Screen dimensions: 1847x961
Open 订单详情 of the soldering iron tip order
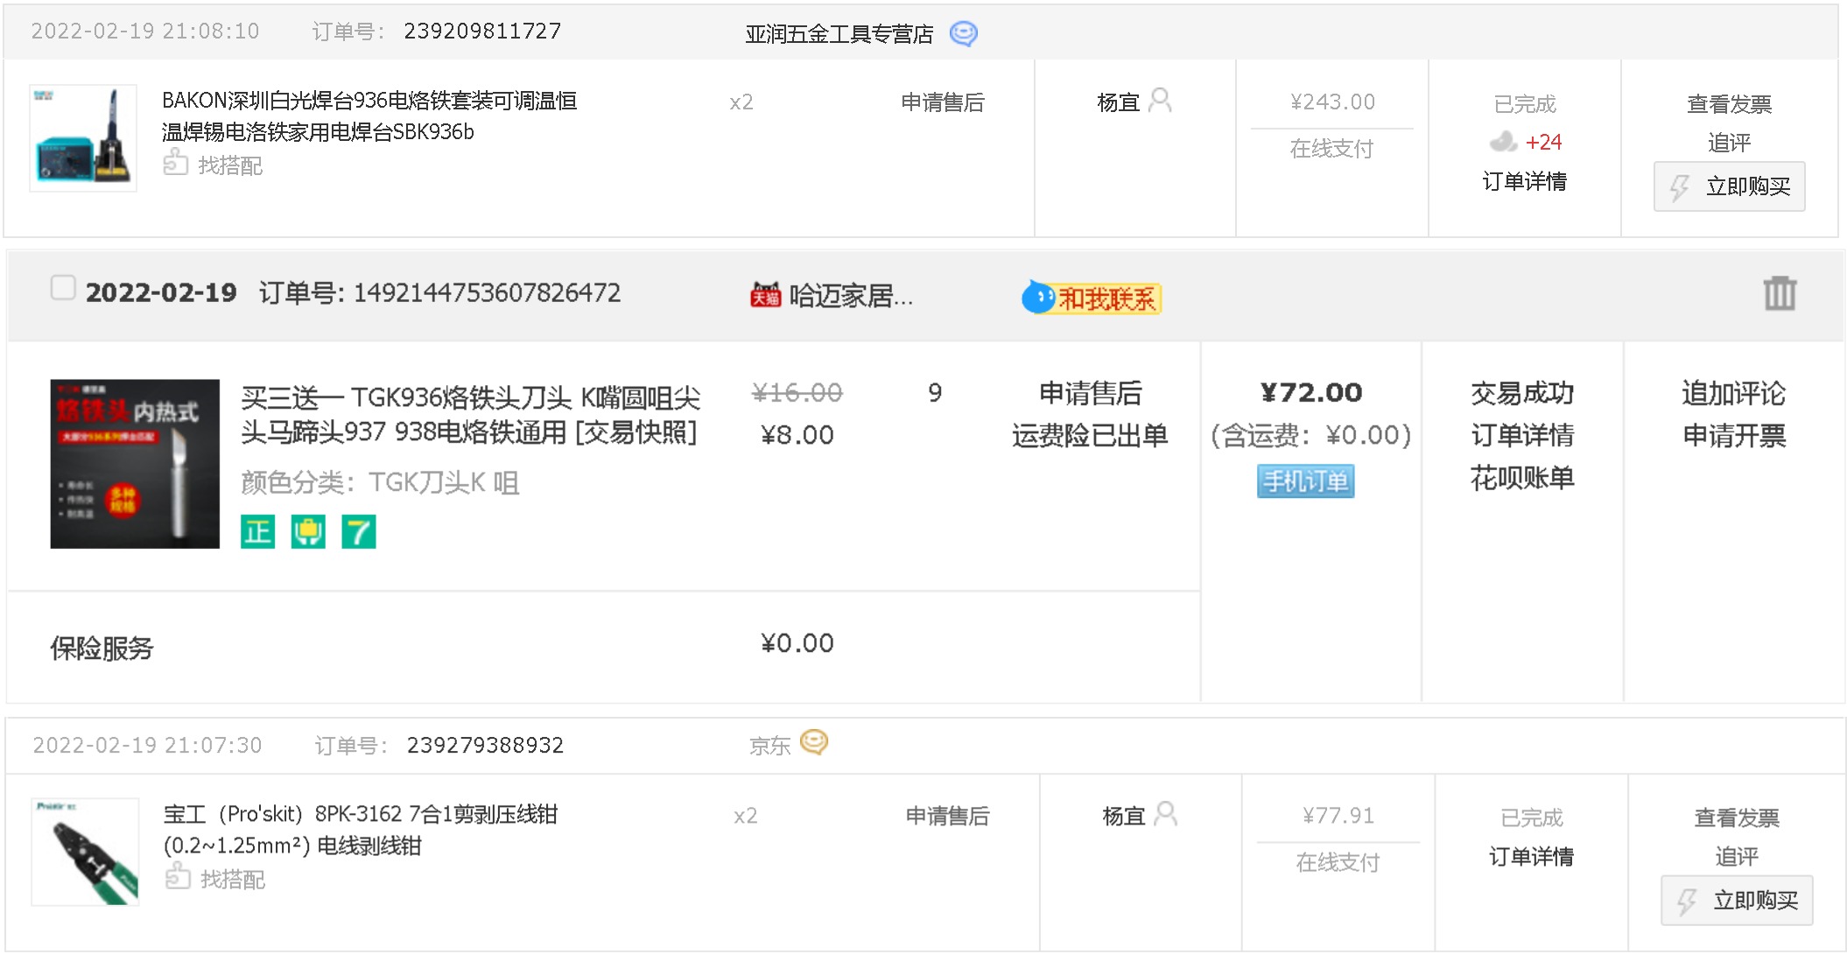coord(1521,435)
